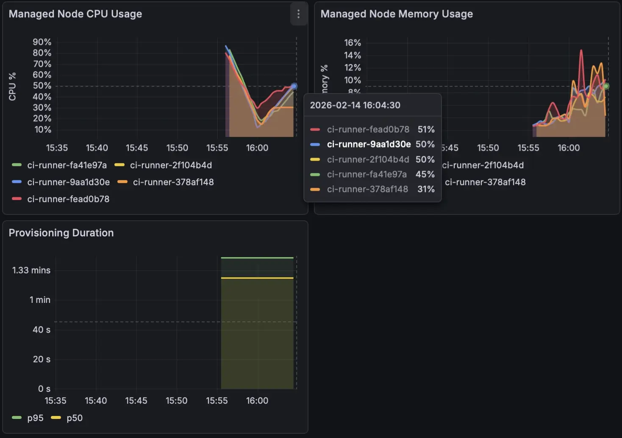Click the yellow p50 legend color swatch
This screenshot has height=438, width=622.
[56, 418]
